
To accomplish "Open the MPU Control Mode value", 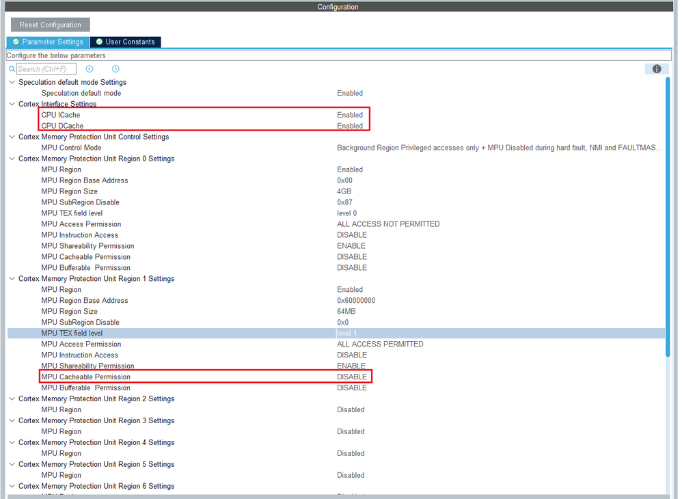I will click(500, 148).
